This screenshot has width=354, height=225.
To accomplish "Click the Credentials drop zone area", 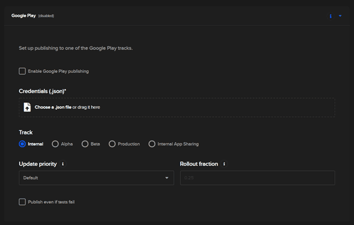I will (x=177, y=108).
